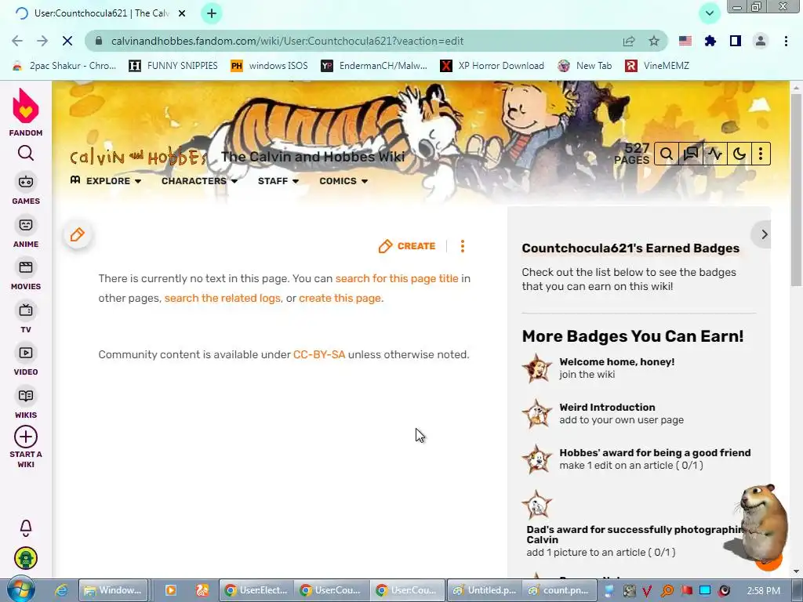Image resolution: width=803 pixels, height=602 pixels.
Task: Open 'FUNNY SNIPPIES' bookmark
Action: (173, 66)
